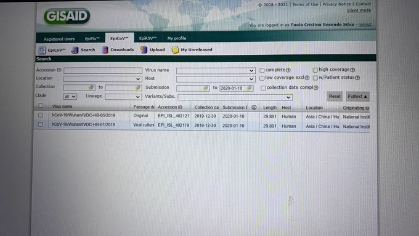This screenshot has height=236, width=419.
Task: Toggle the select-all checkbox in table header
Action: 41,105
